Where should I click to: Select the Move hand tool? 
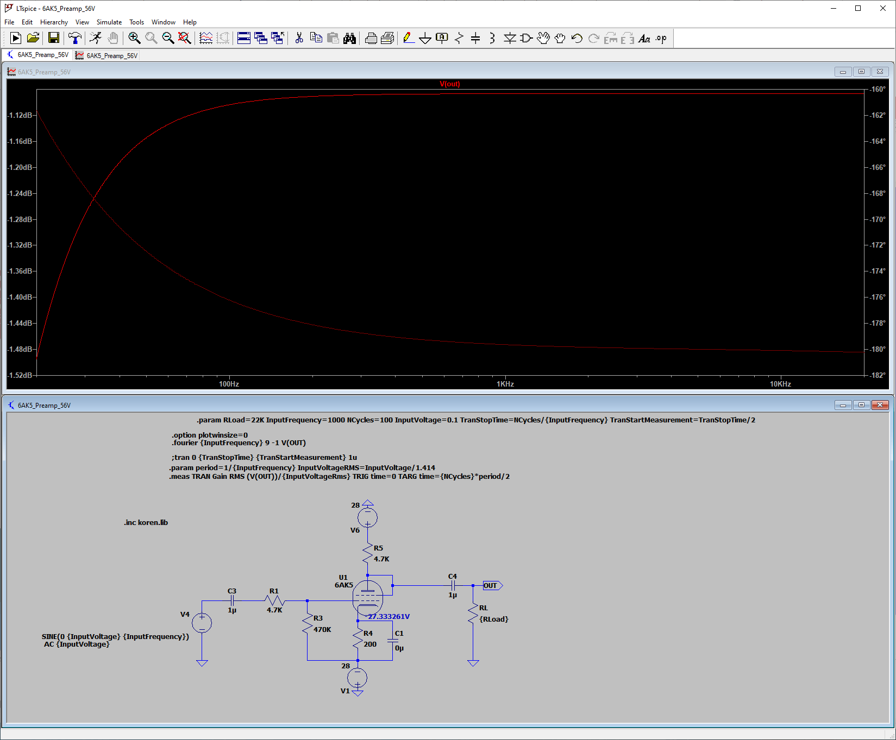(543, 38)
